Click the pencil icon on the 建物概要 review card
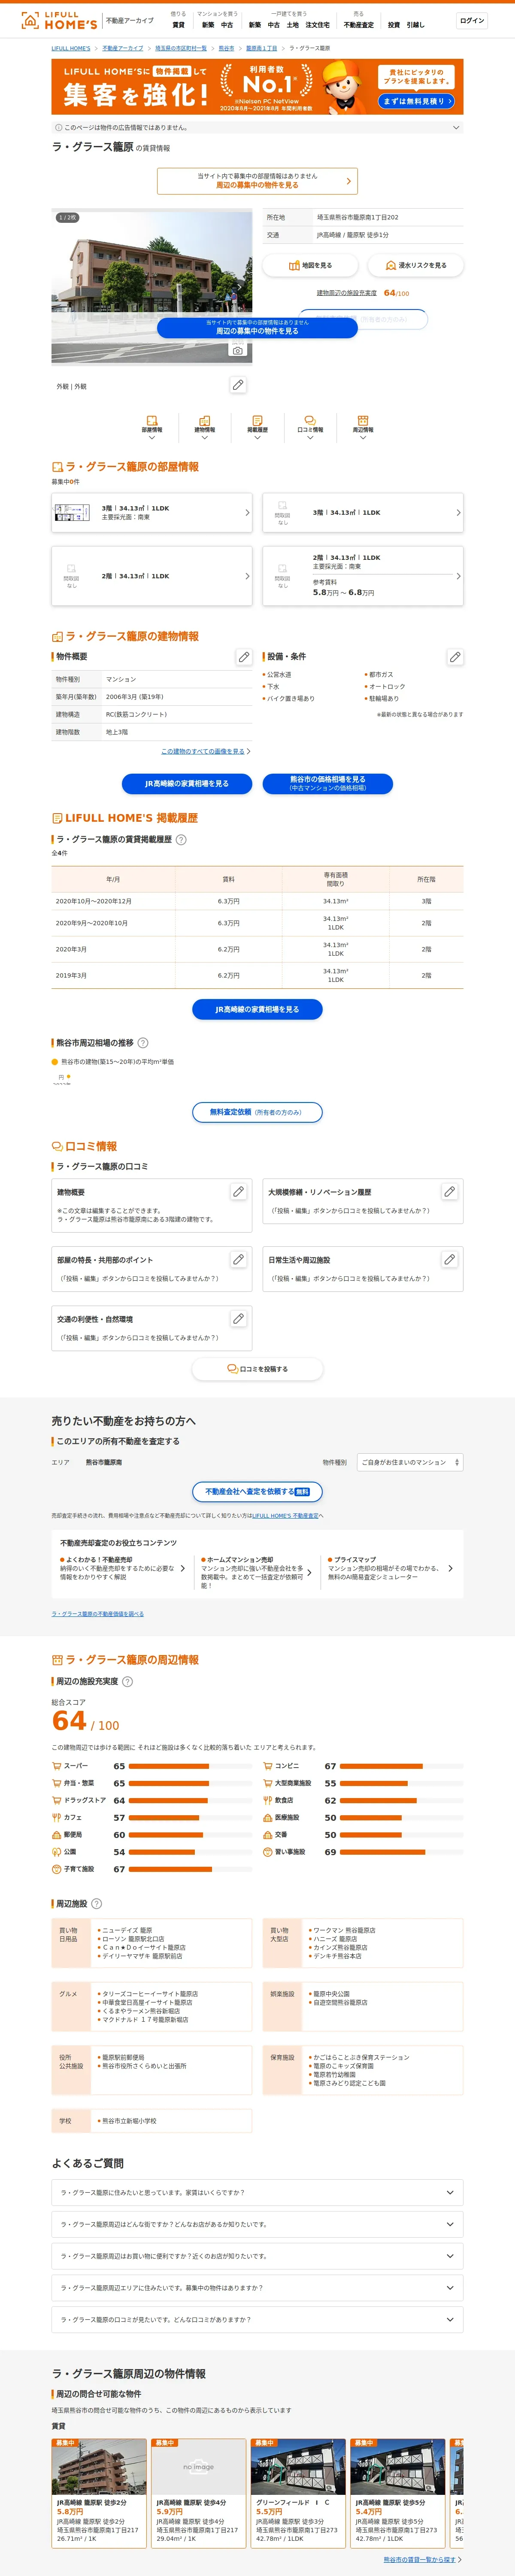This screenshot has width=515, height=2576. point(238,1192)
